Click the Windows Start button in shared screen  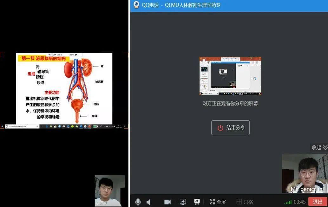tap(2, 126)
